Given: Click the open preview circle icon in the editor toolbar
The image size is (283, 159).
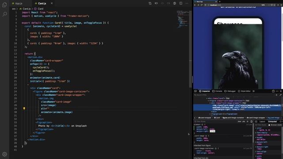Looking at the screenshot, I should 175,3.
